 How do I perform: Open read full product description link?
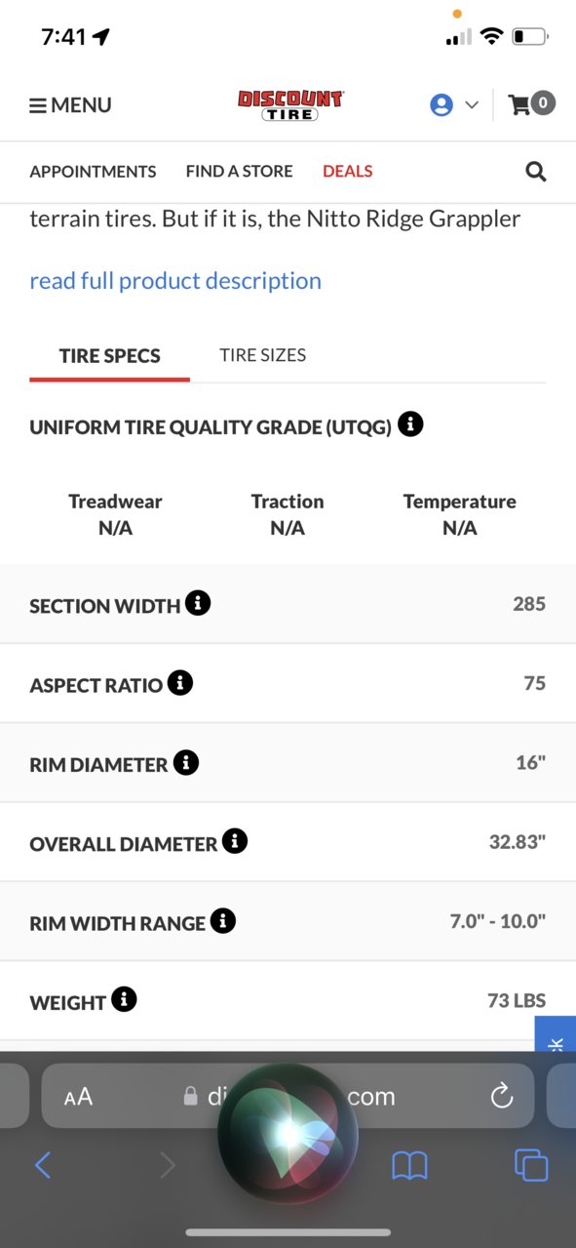click(175, 281)
